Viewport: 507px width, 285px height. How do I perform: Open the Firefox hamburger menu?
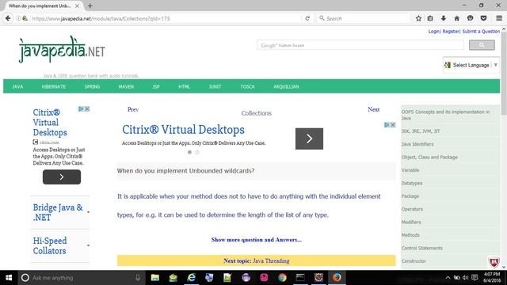click(x=499, y=18)
